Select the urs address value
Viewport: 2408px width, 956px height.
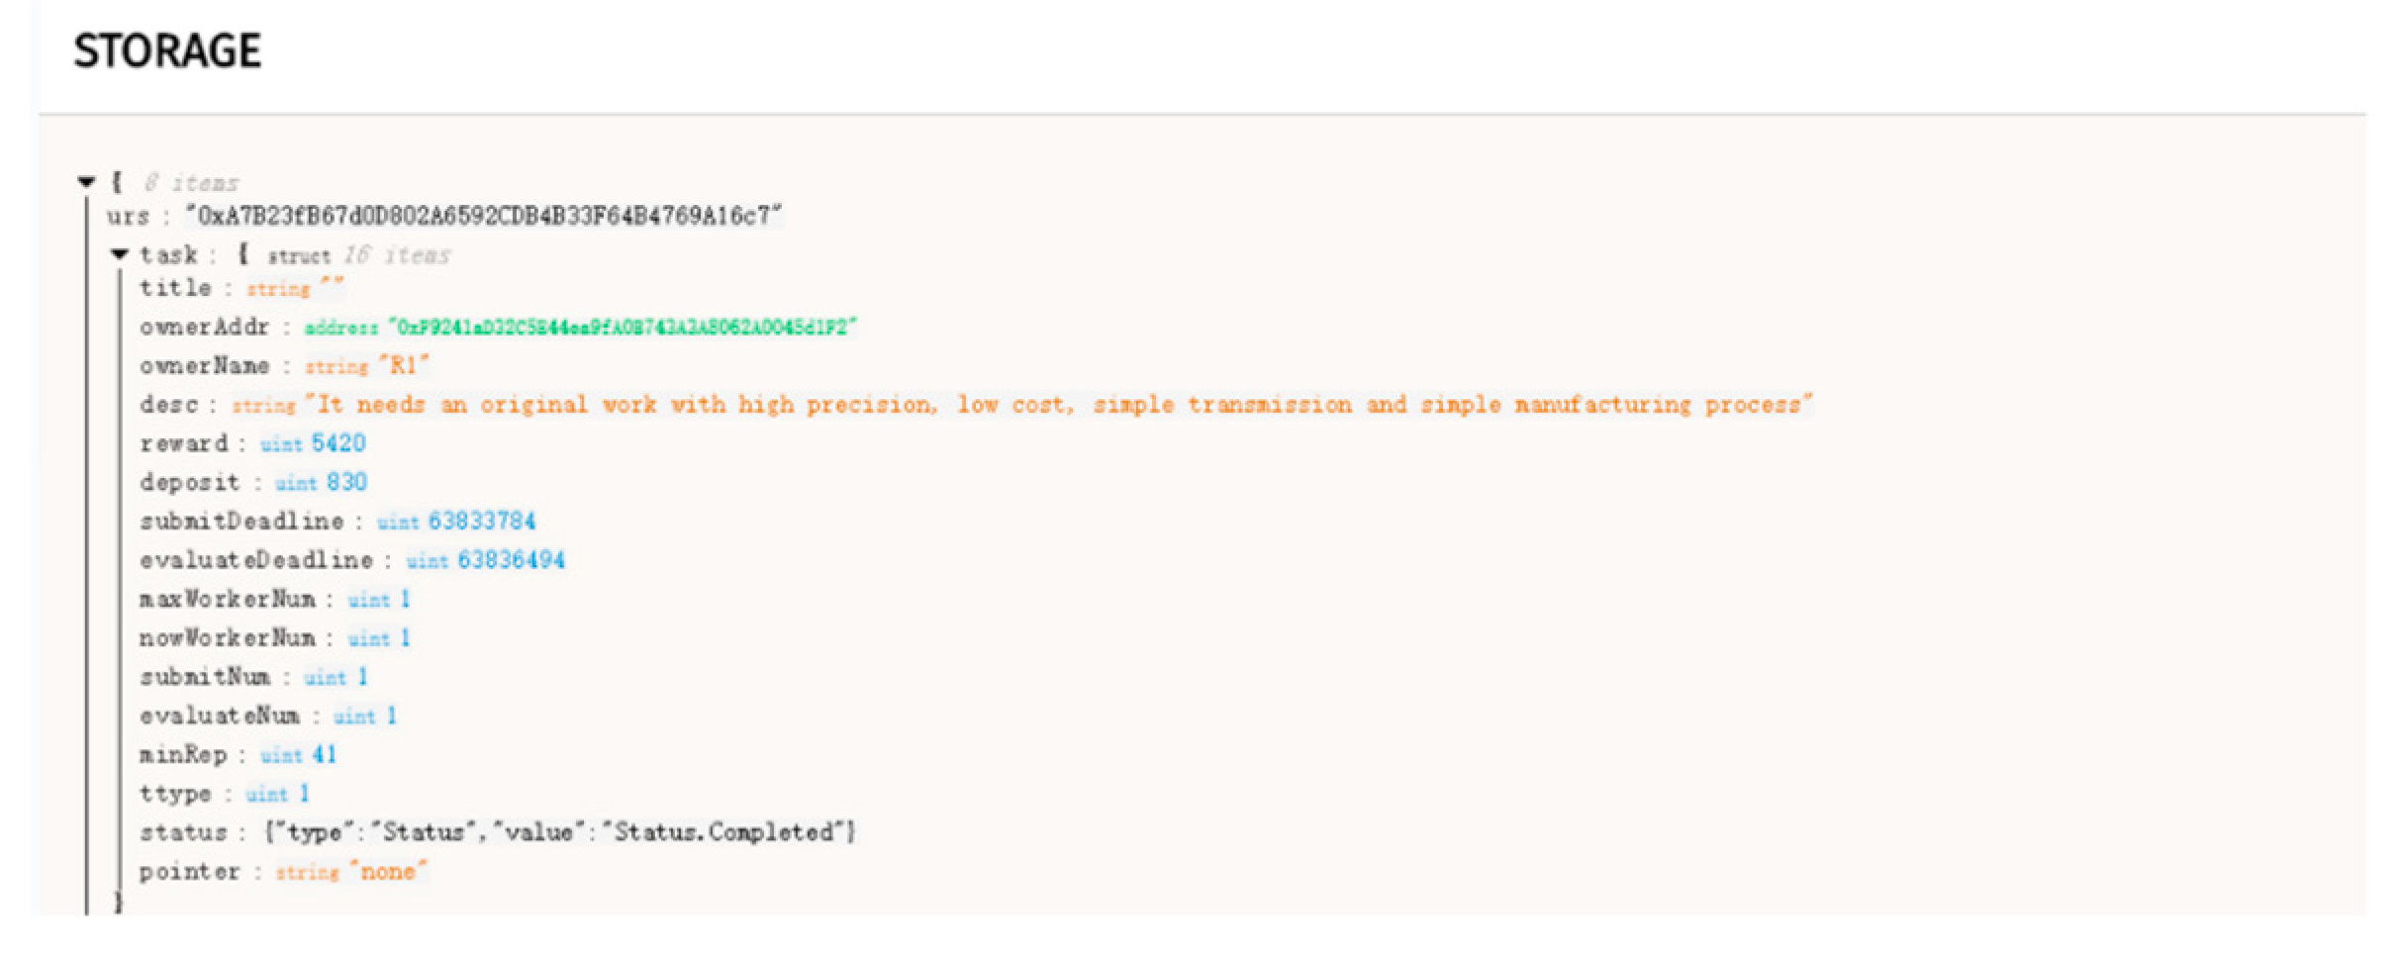tap(484, 217)
